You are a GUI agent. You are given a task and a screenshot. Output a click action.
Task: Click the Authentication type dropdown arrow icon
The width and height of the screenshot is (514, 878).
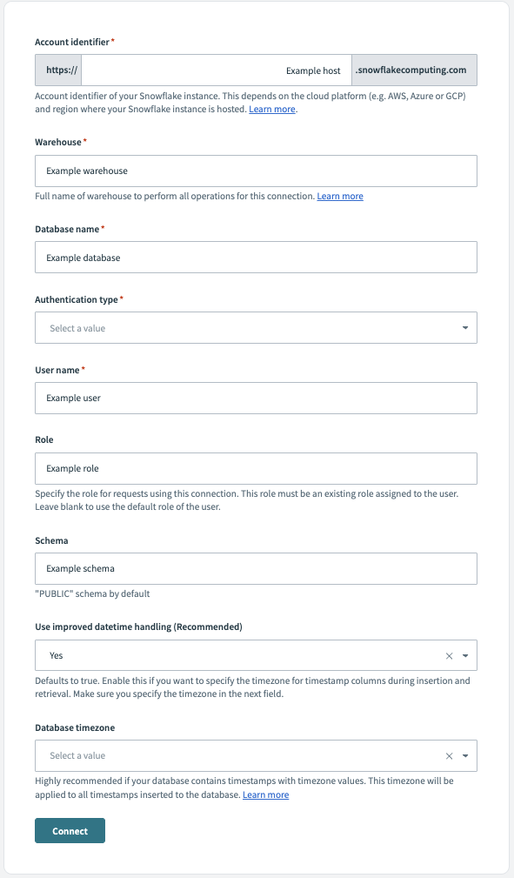(466, 327)
